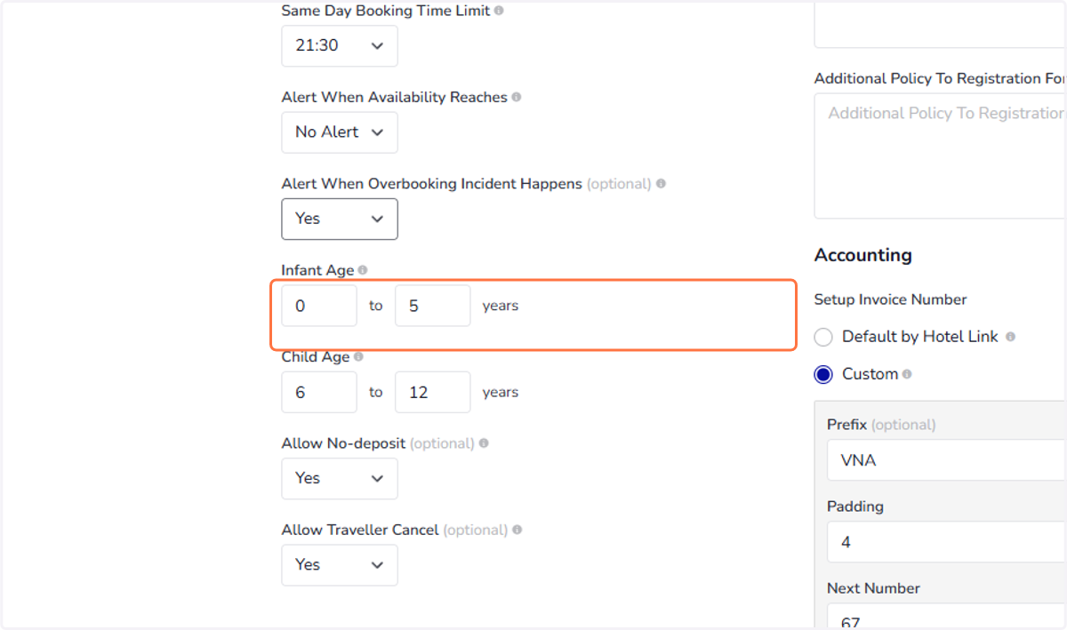Click the Accounting section heading
The width and height of the screenshot is (1067, 630).
863,255
